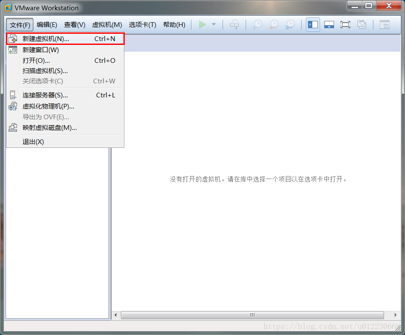Toggle the thumbnail bar view icon
Image resolution: width=405 pixels, height=335 pixels.
click(x=329, y=24)
